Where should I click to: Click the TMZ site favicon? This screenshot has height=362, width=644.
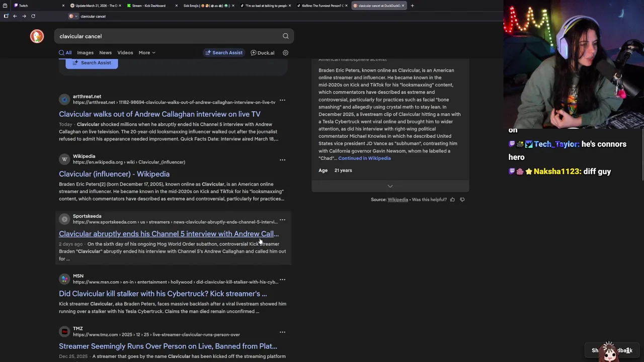[x=64, y=331]
